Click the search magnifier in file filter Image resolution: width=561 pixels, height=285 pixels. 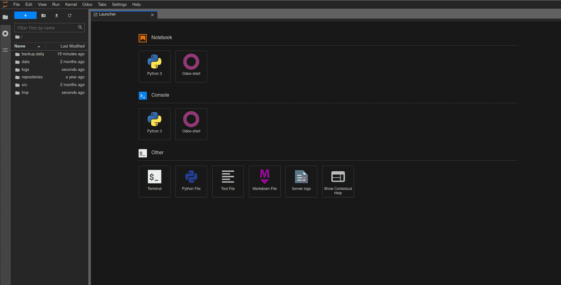80,27
